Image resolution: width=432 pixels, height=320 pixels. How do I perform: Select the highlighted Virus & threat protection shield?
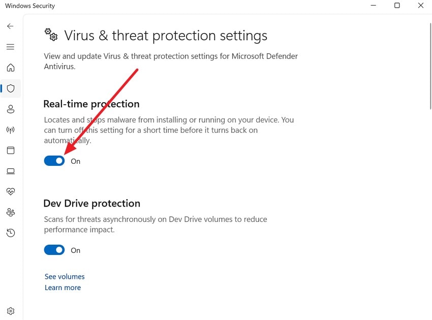10,88
